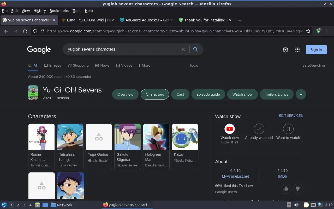Close the 'yugioh sevens characters' tab

[x=54, y=20]
